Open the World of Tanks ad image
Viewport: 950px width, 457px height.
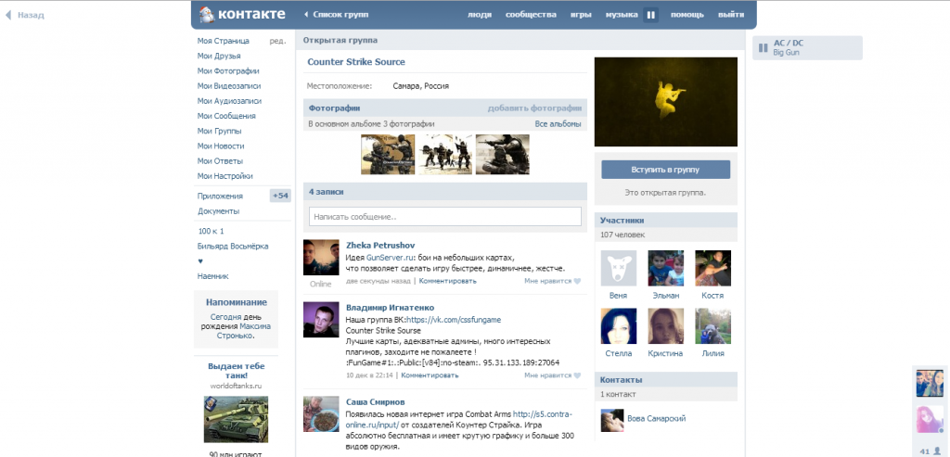pos(236,419)
